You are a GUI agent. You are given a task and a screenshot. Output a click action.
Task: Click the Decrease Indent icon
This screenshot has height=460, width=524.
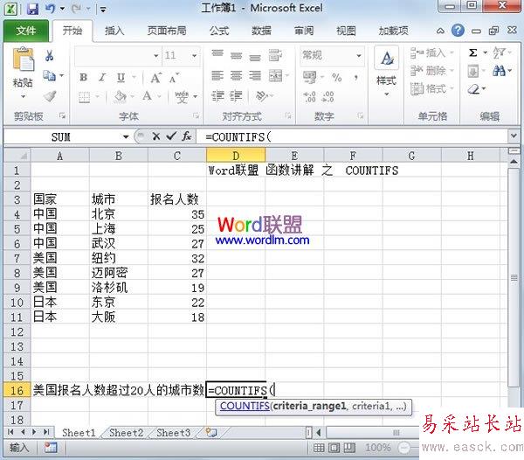pyautogui.click(x=217, y=96)
